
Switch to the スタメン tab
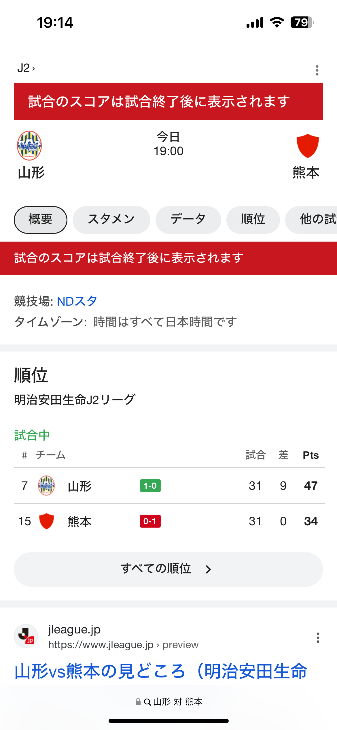(x=111, y=220)
